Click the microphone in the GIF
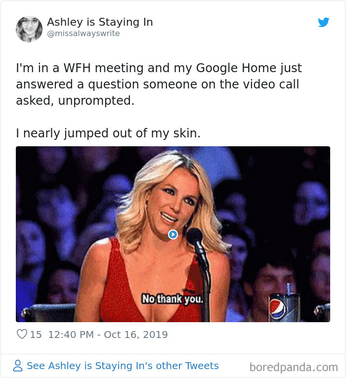Screen dimensions: 346x378 (198, 260)
